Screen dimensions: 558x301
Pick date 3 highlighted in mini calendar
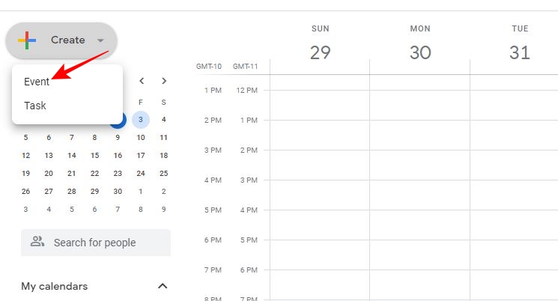point(141,119)
